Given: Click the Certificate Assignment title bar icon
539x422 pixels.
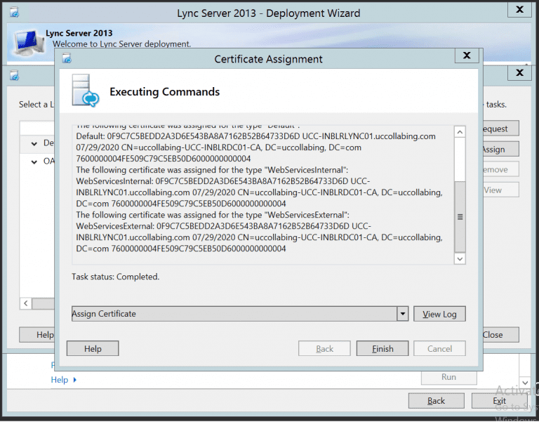Looking at the screenshot, I should pyautogui.click(x=67, y=59).
